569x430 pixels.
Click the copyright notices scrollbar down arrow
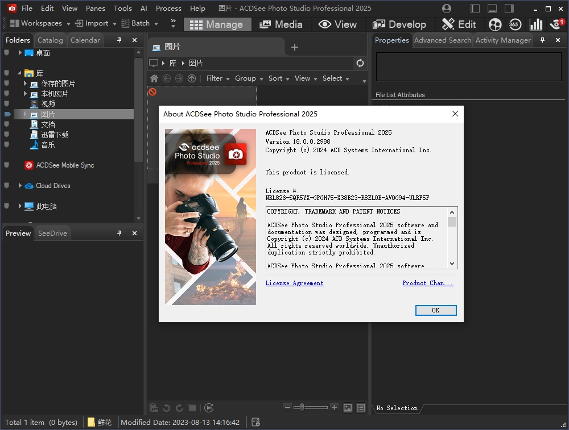coord(452,264)
